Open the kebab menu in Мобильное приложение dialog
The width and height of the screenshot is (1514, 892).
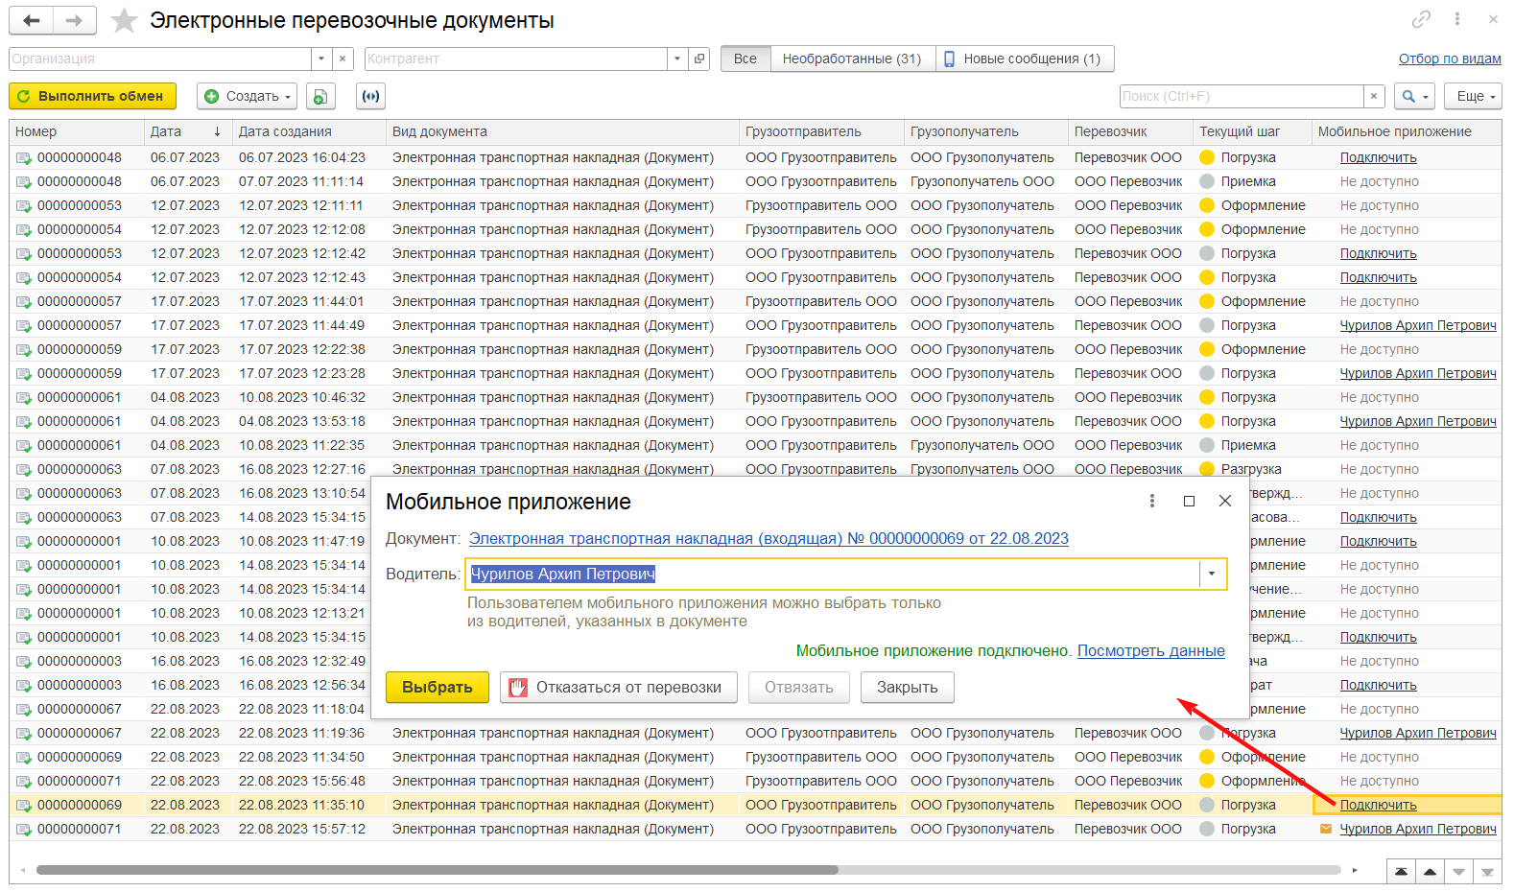tap(1152, 501)
